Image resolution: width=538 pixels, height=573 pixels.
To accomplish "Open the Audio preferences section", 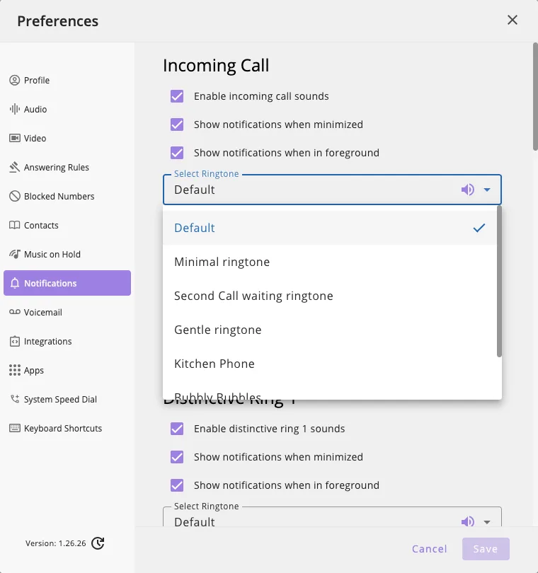I will click(x=67, y=109).
